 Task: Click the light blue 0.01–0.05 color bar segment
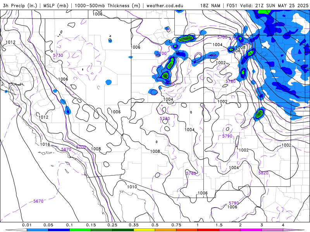(38, 230)
